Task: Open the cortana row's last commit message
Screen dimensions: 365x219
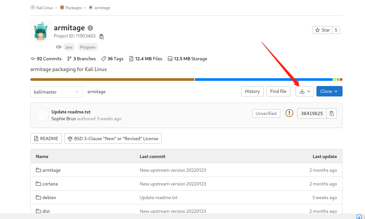Action: tap(173, 184)
